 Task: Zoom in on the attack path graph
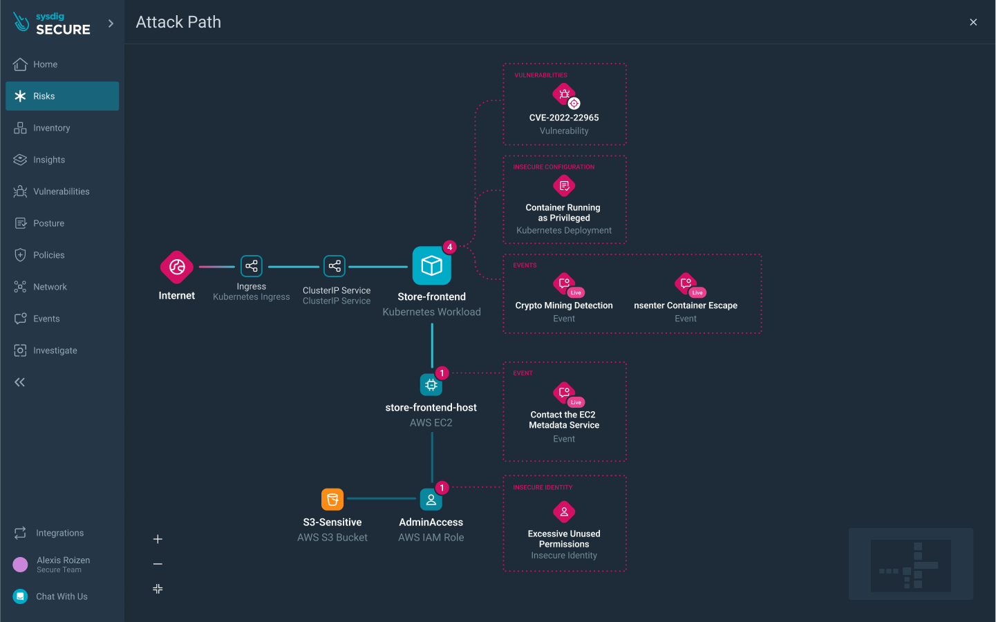point(158,539)
